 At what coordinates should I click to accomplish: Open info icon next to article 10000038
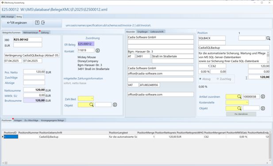[x=263, y=97]
